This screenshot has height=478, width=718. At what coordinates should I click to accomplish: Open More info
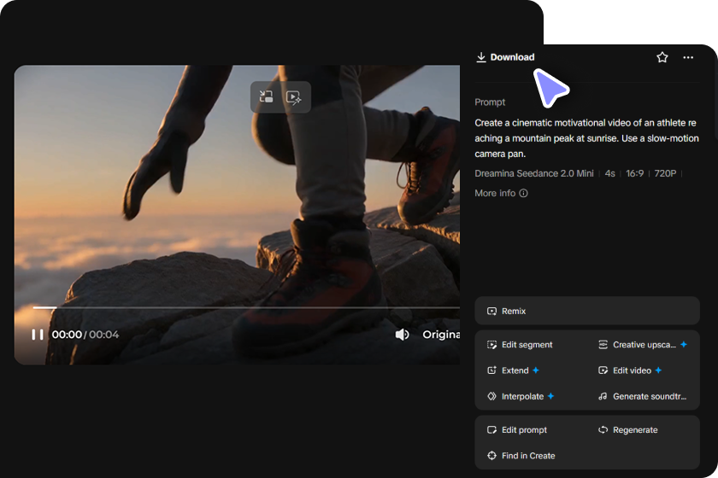tap(501, 193)
